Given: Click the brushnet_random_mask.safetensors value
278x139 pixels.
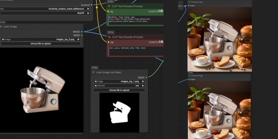Looking at the screenshot, I should coord(66,9).
